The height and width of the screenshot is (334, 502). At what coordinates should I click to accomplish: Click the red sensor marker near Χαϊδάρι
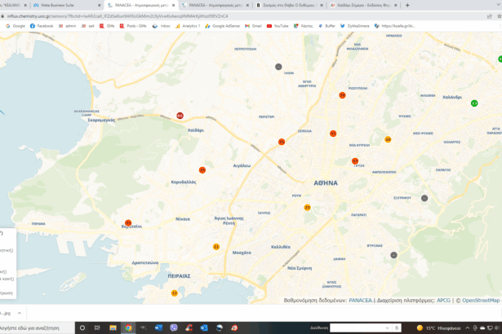[180, 116]
